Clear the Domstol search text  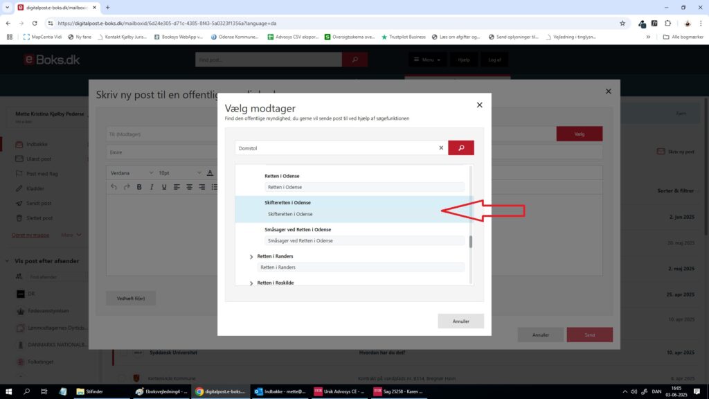click(441, 148)
